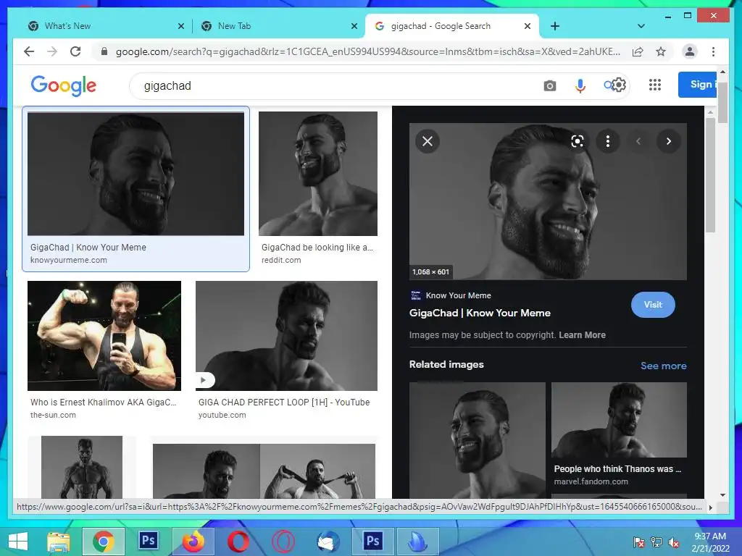This screenshot has height=556, width=742.
Task: Open the GigaChad | Know Your Meme title link
Action: (480, 313)
